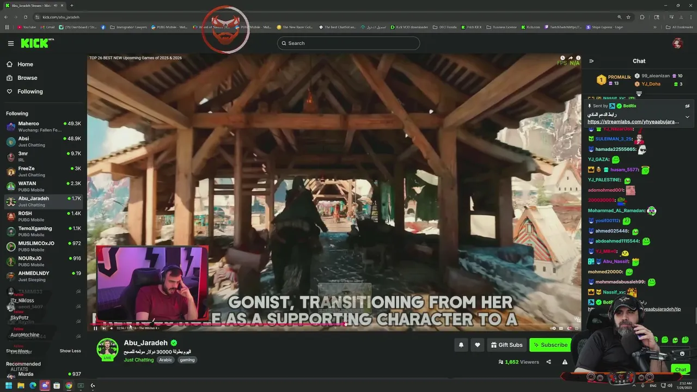This screenshot has height=392, width=697.
Task: Click the Arabic tag
Action: click(x=166, y=360)
